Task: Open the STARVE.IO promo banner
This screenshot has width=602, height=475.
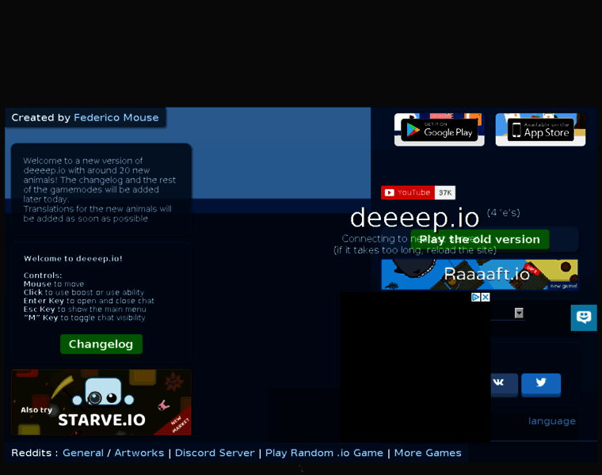Action: coord(101,402)
